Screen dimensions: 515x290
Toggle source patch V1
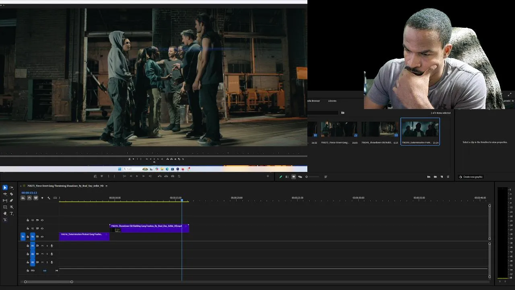pyautogui.click(x=23, y=236)
